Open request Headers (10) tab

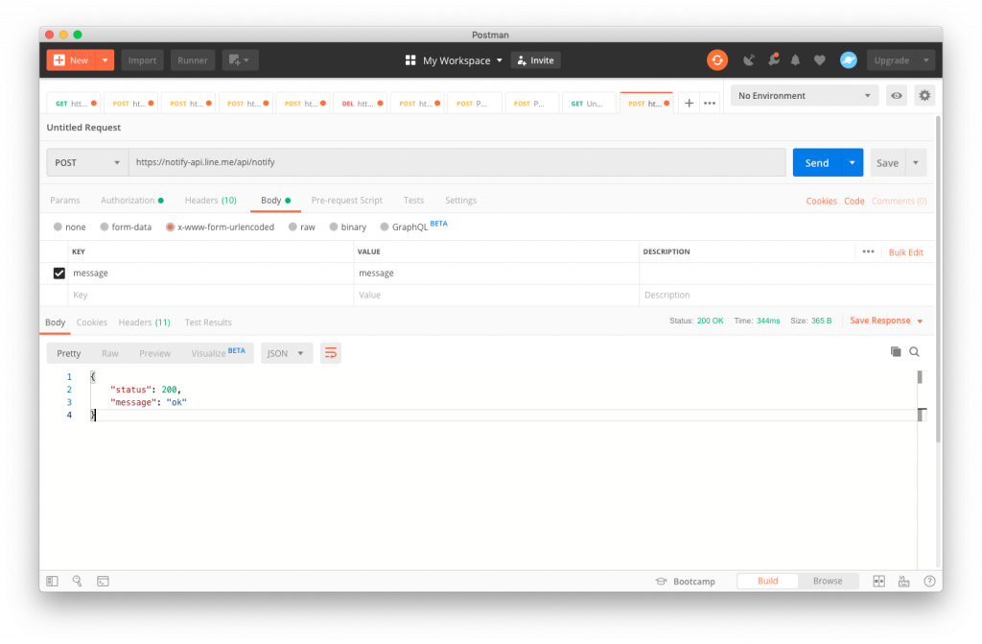[x=210, y=200]
